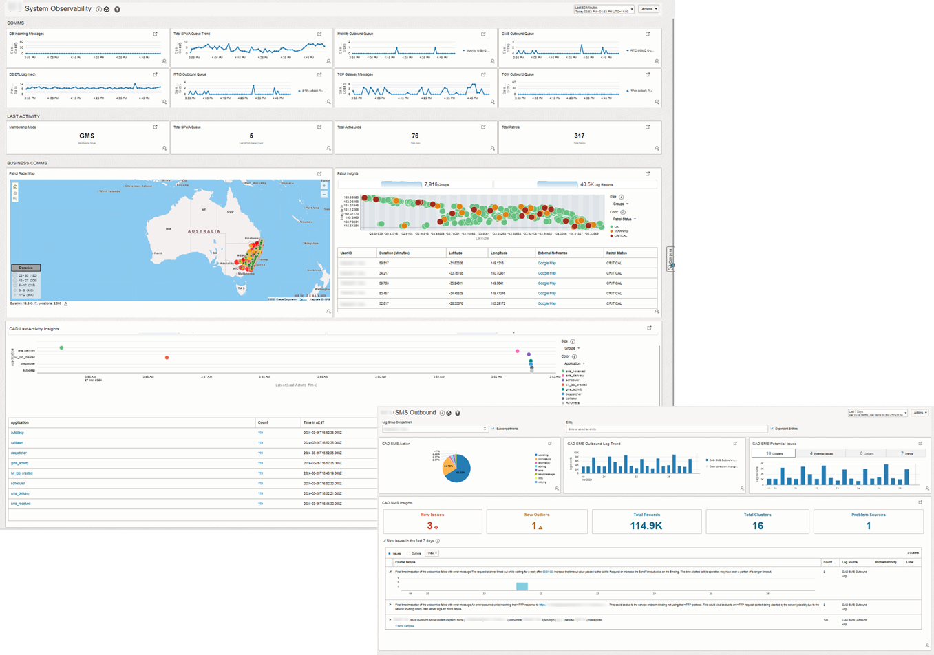Click the drill-down magnifier on DB Incoming Messages chart
Viewport: 934px width, 655px height.
coord(165,63)
